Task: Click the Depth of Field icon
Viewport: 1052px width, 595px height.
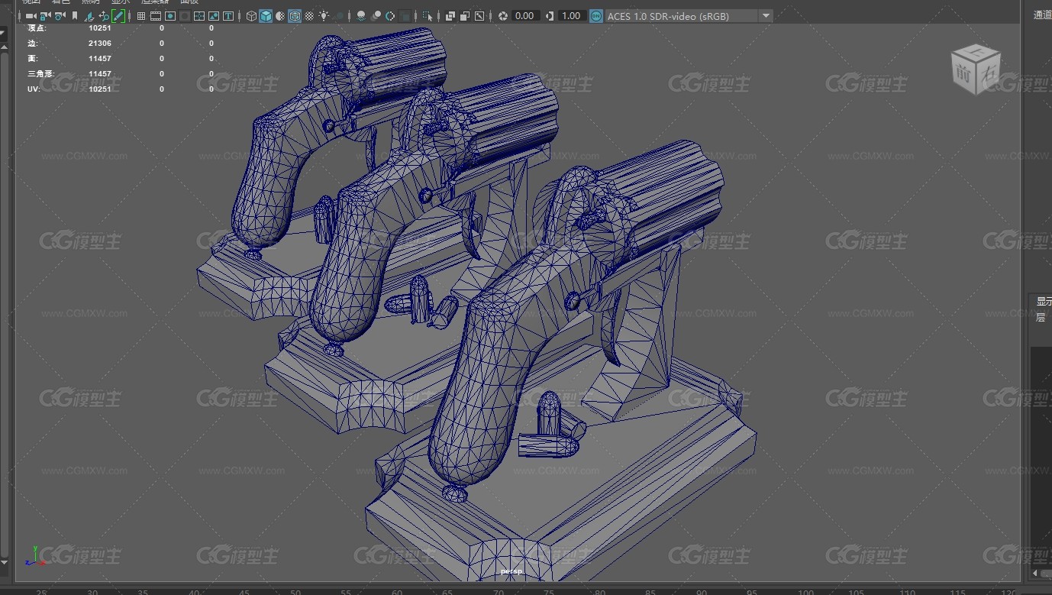Action: [405, 15]
